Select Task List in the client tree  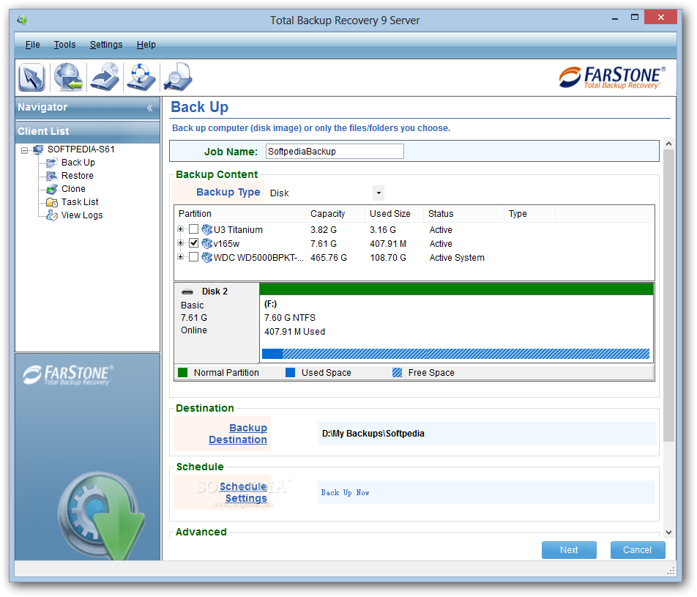80,202
